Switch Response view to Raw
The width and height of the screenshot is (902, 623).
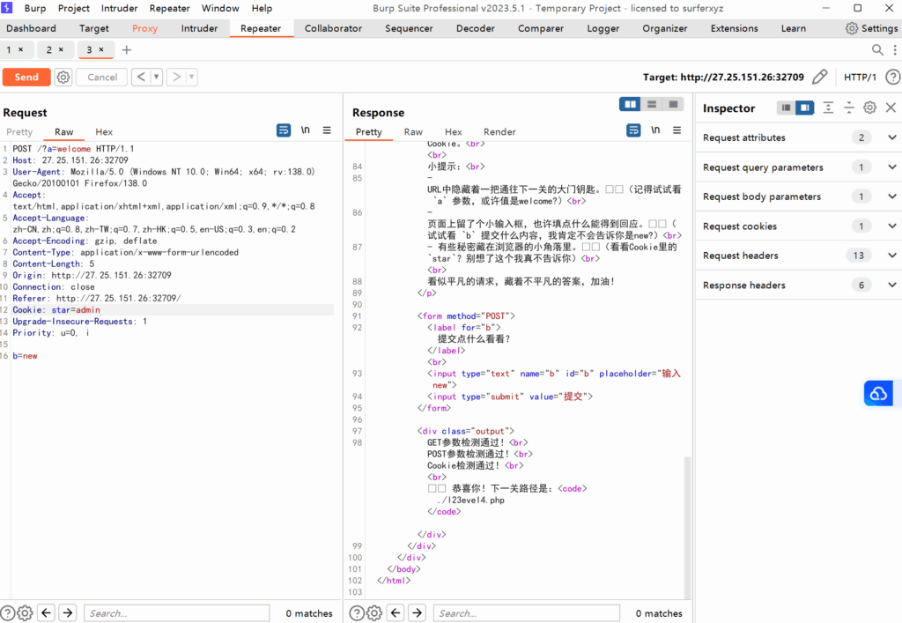coord(413,131)
